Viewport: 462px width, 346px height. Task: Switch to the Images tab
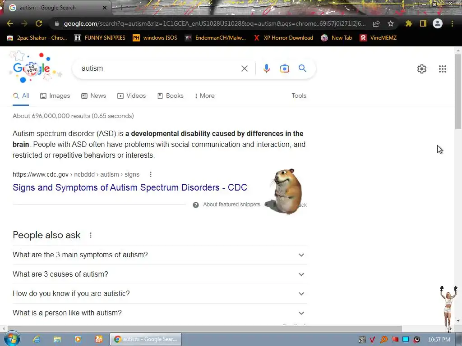click(x=55, y=96)
